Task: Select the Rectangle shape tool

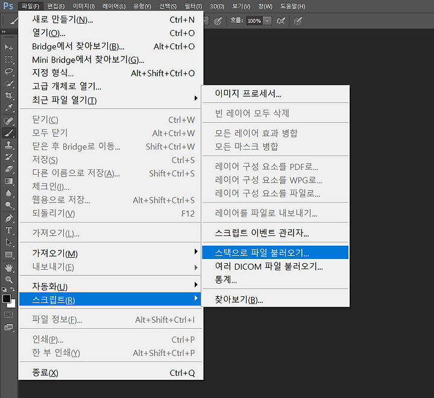Action: (x=8, y=255)
